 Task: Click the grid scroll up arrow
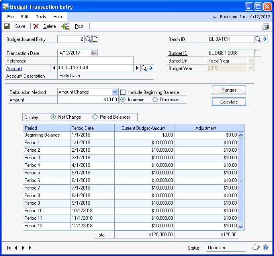pyautogui.click(x=241, y=135)
